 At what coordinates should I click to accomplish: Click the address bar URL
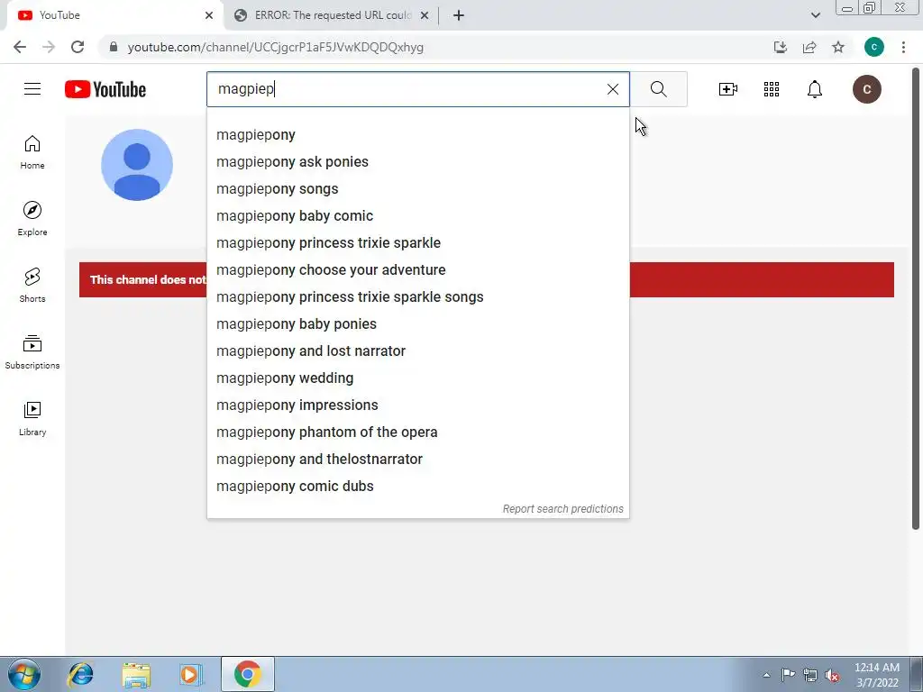pyautogui.click(x=276, y=47)
